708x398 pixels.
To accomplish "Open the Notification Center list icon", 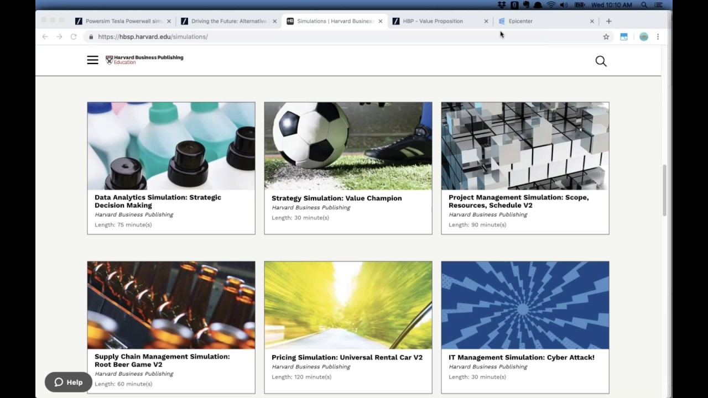I will click(658, 5).
